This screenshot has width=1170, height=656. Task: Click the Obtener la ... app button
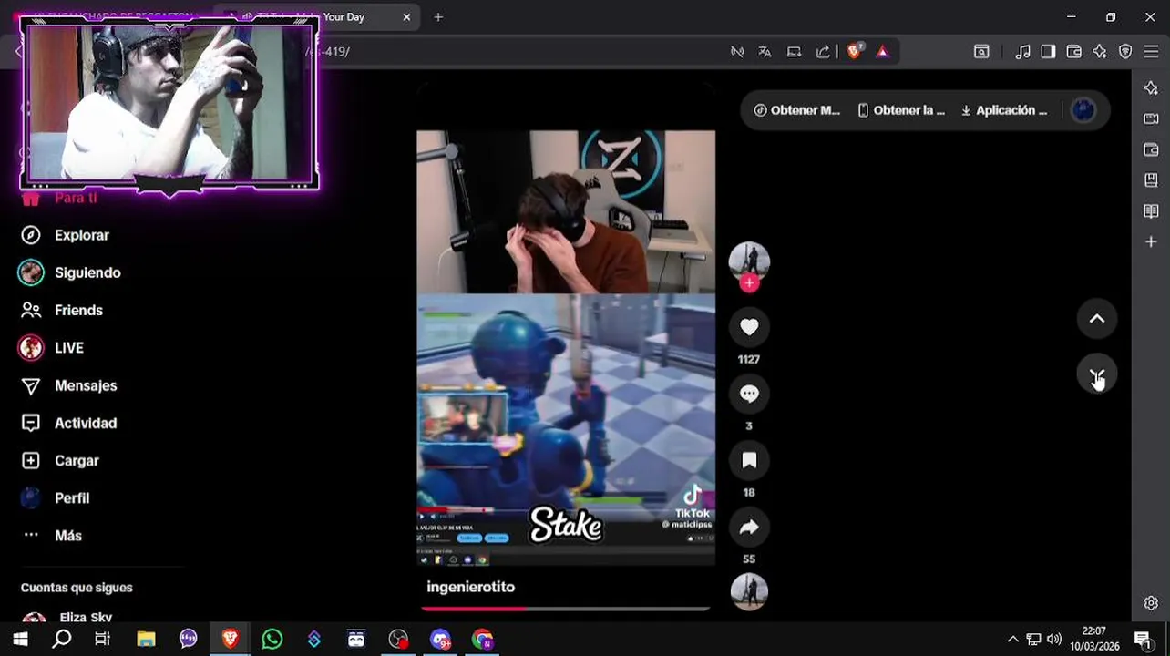900,110
